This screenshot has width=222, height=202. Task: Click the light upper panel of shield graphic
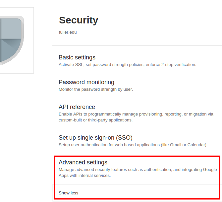coord(11,28)
